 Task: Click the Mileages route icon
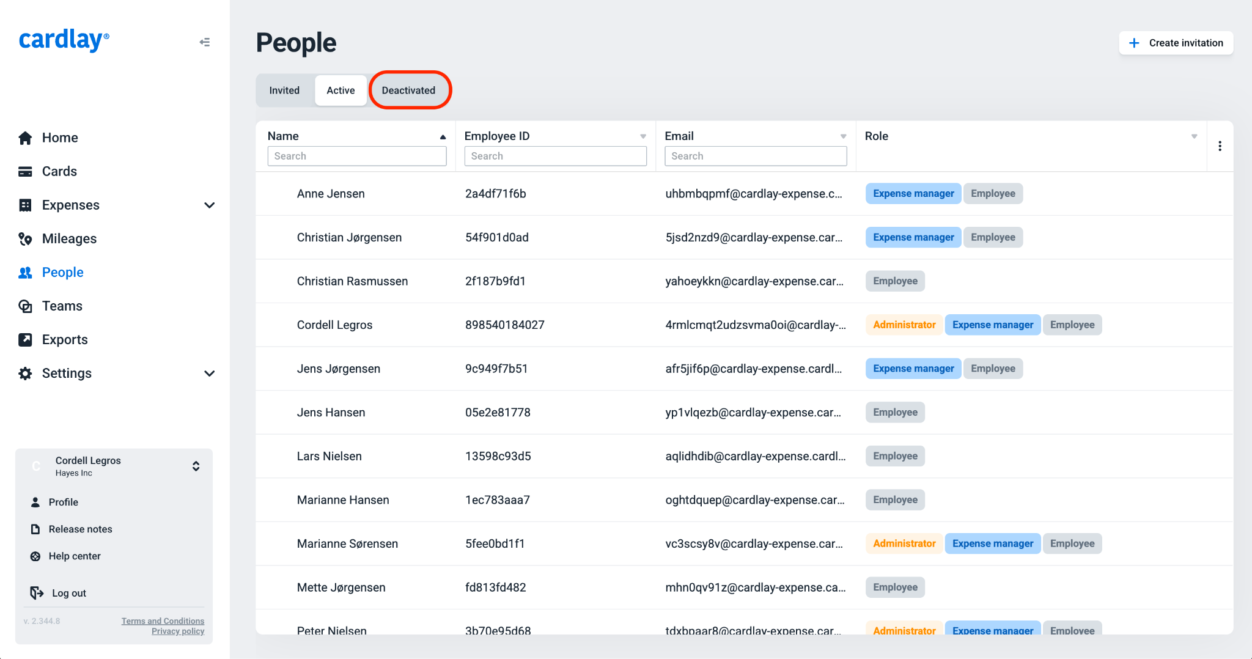25,238
